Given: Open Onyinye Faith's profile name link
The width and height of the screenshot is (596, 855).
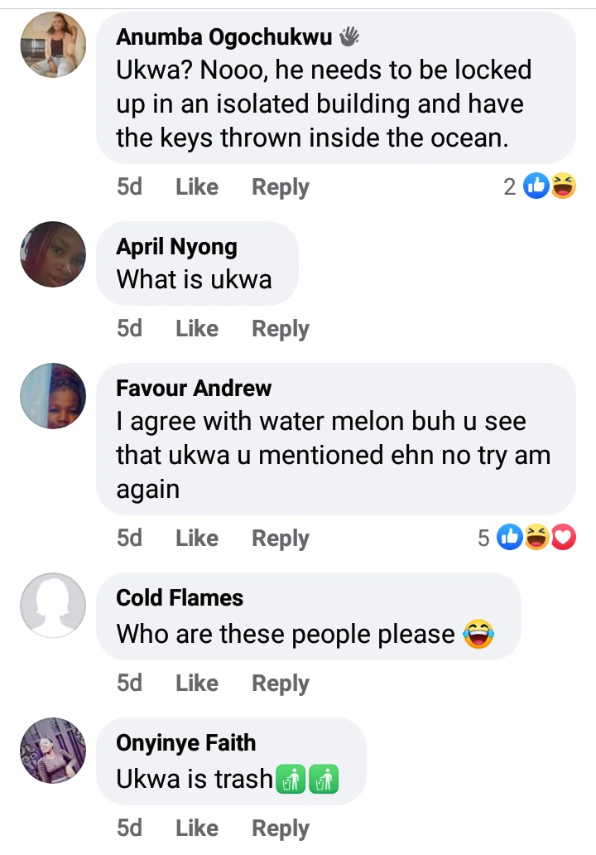Looking at the screenshot, I should click(x=186, y=742).
